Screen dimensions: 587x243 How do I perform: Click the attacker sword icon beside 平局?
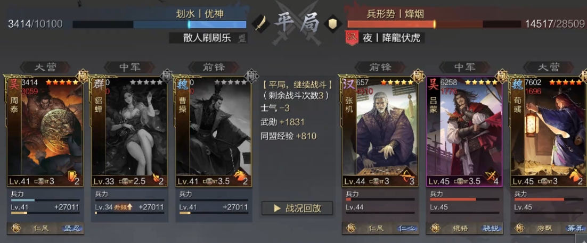(259, 23)
